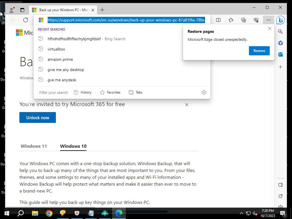Select recent search 'give me any desktop'
Screen dimensions: 292x219
pyautogui.click(x=122, y=70)
